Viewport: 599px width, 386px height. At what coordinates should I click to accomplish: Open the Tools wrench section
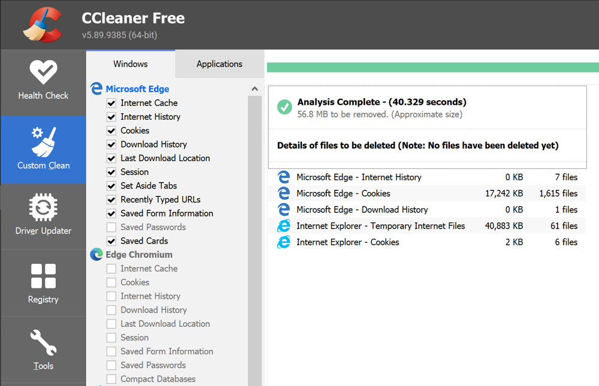tap(43, 349)
